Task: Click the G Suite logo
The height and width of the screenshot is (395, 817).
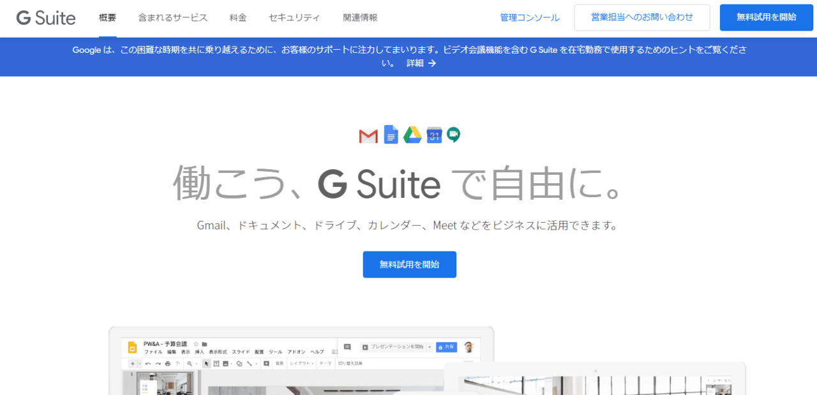Action: pos(46,18)
